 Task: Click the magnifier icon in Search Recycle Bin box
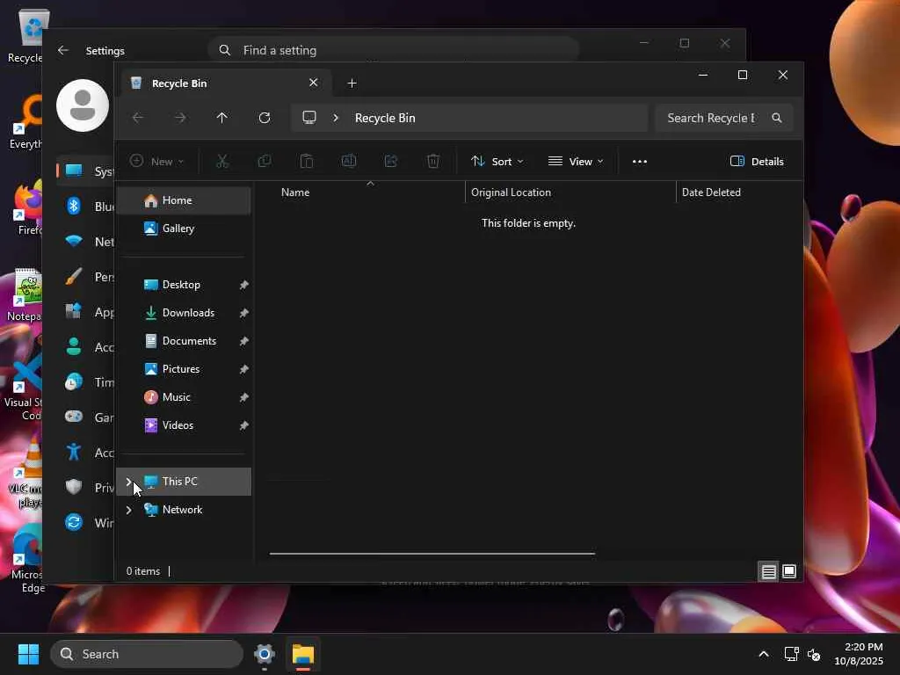[x=777, y=118]
